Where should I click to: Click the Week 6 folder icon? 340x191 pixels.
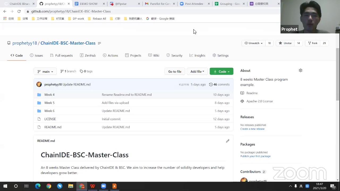click(39, 111)
